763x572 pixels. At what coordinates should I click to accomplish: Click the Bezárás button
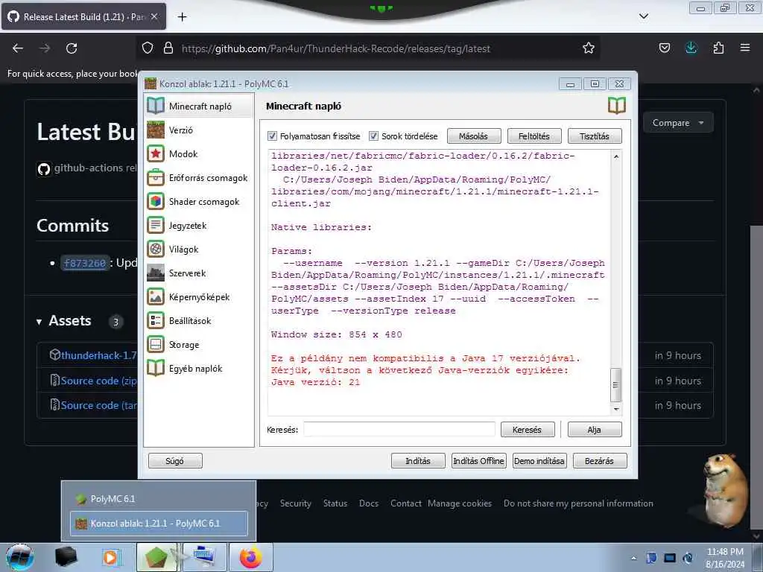click(x=600, y=460)
